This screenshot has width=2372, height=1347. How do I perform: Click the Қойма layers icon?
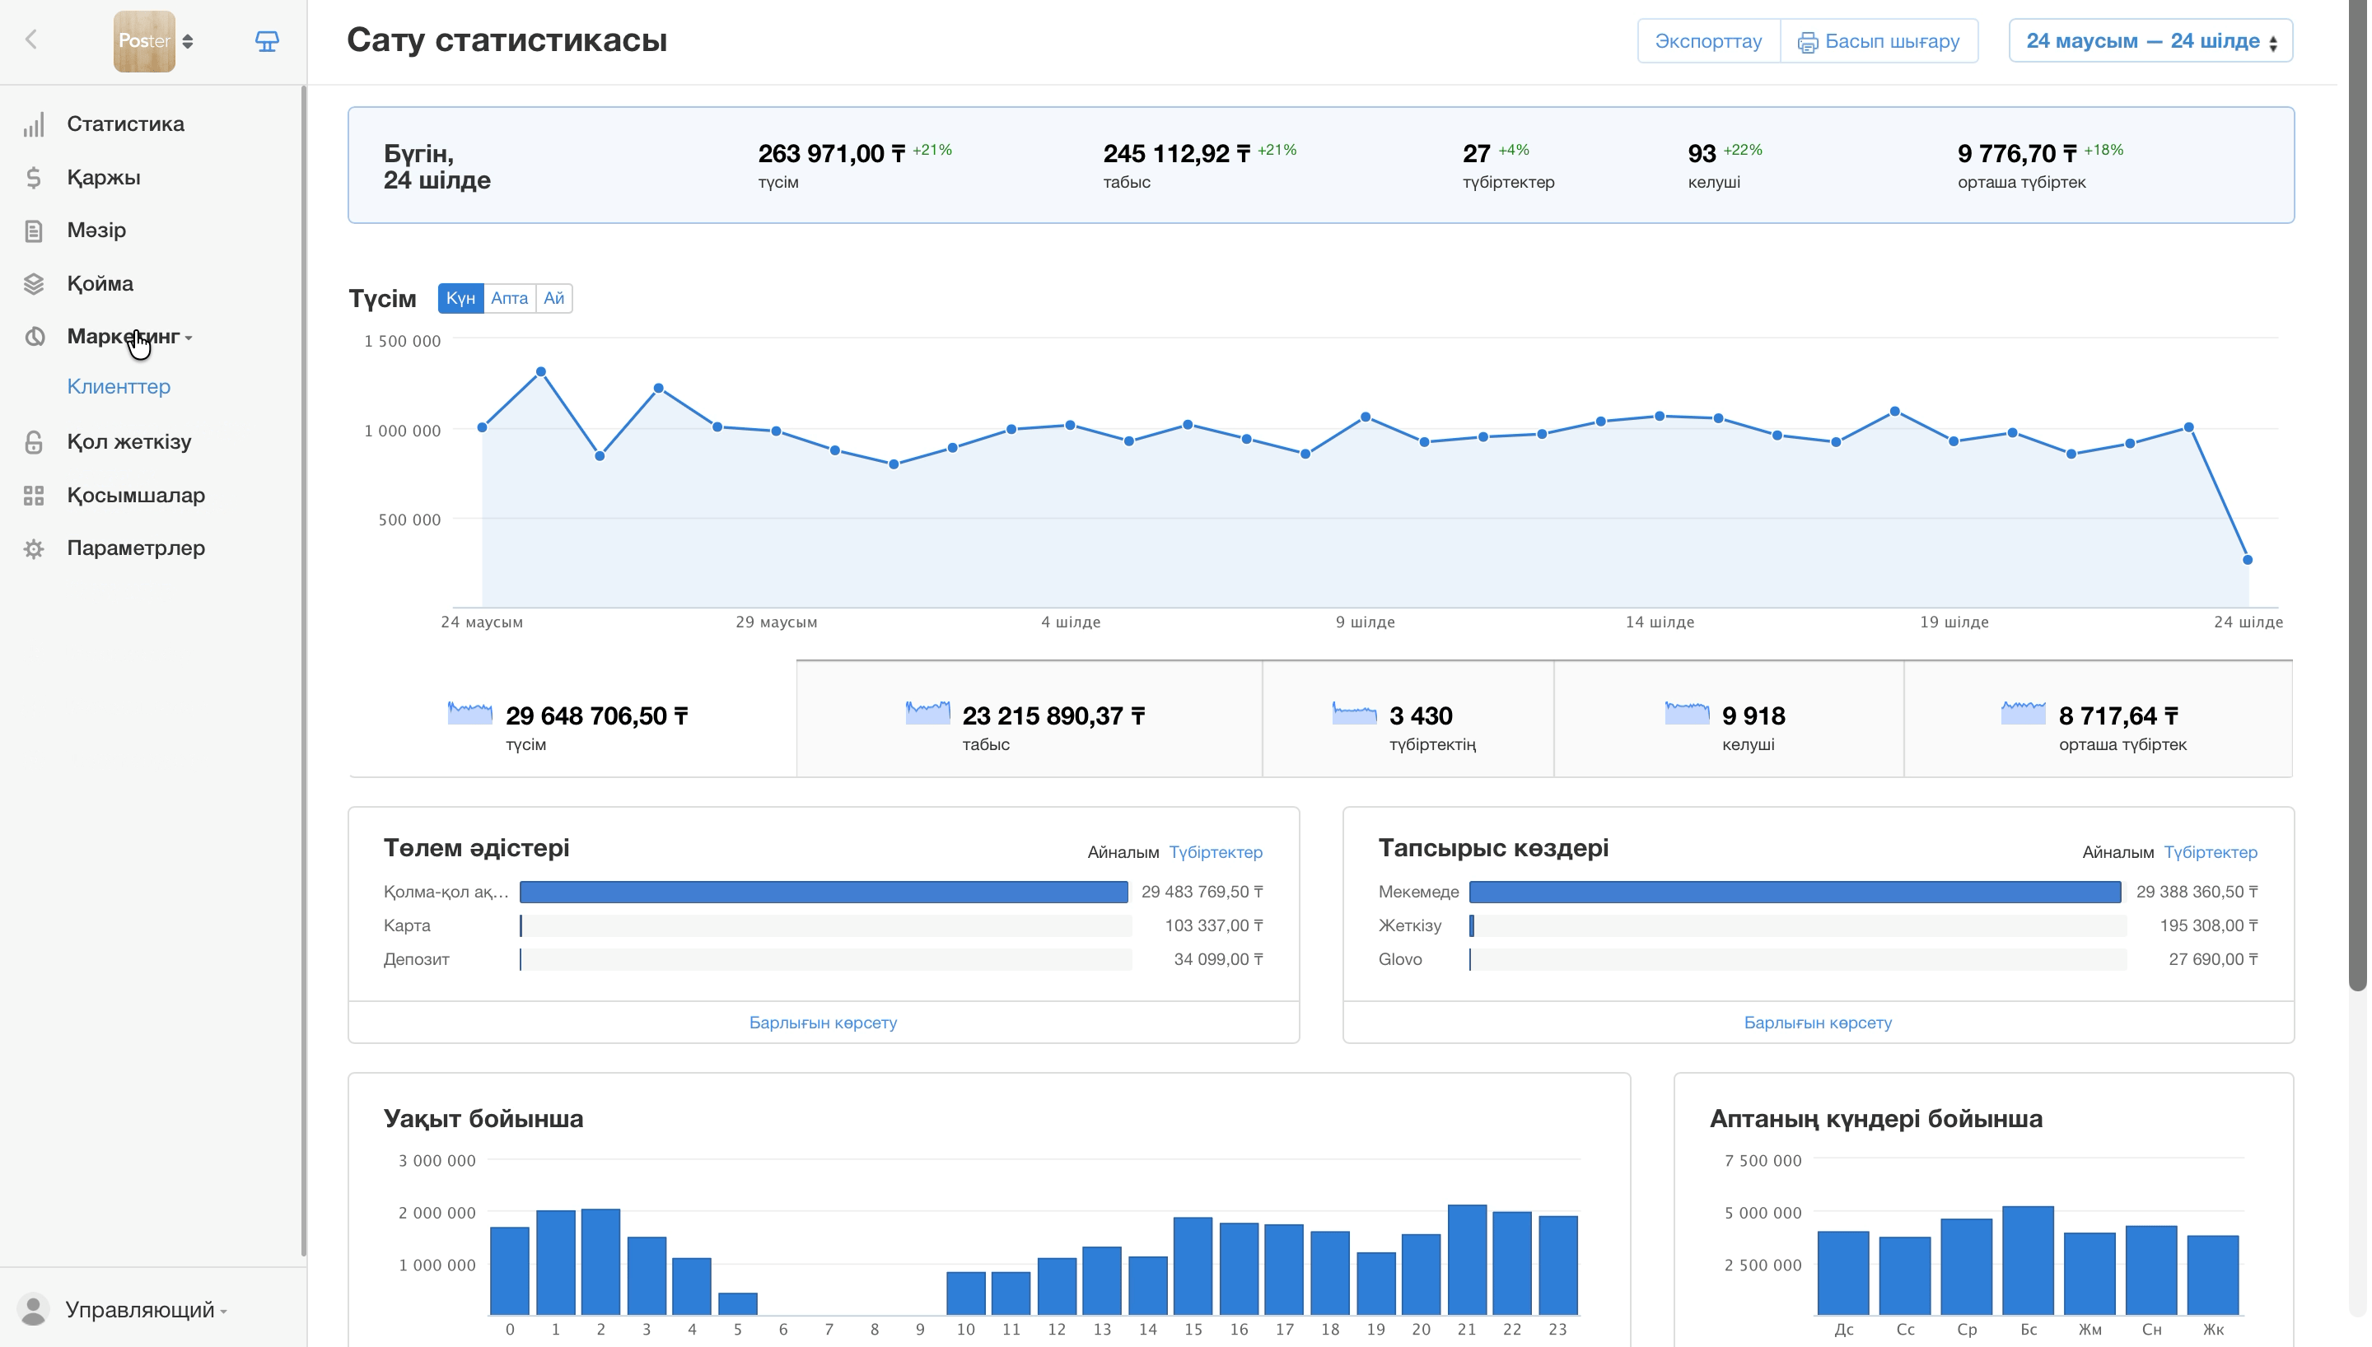[33, 284]
